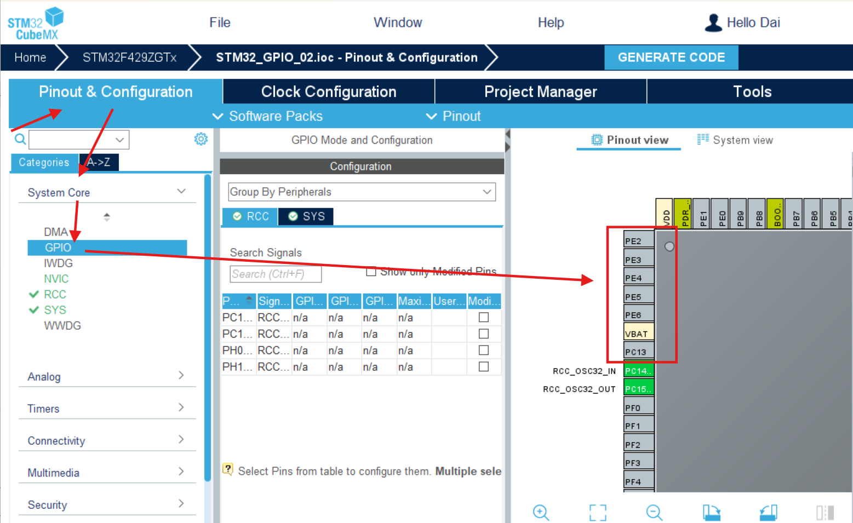This screenshot has width=853, height=523.
Task: Open the Help menu
Action: [551, 22]
